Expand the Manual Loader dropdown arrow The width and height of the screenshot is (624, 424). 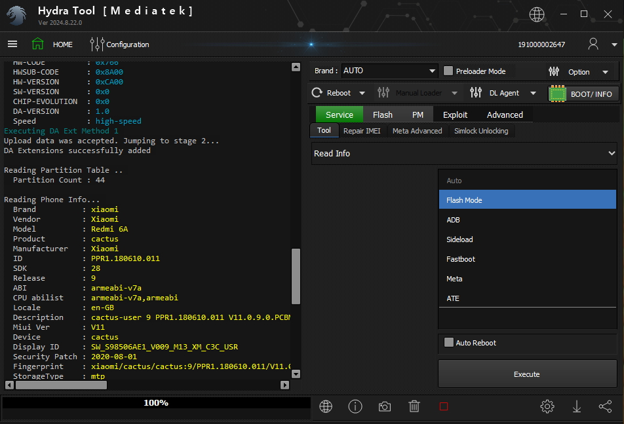pos(454,94)
